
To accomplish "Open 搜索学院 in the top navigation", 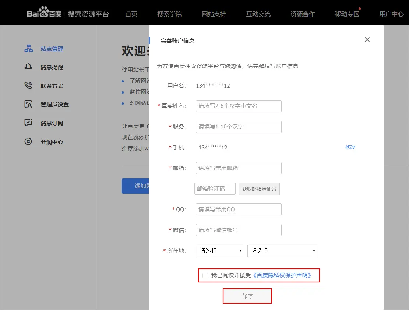I will [x=169, y=14].
